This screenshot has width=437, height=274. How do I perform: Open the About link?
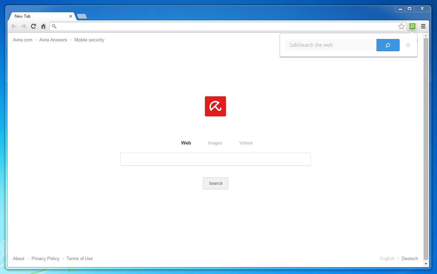point(19,259)
